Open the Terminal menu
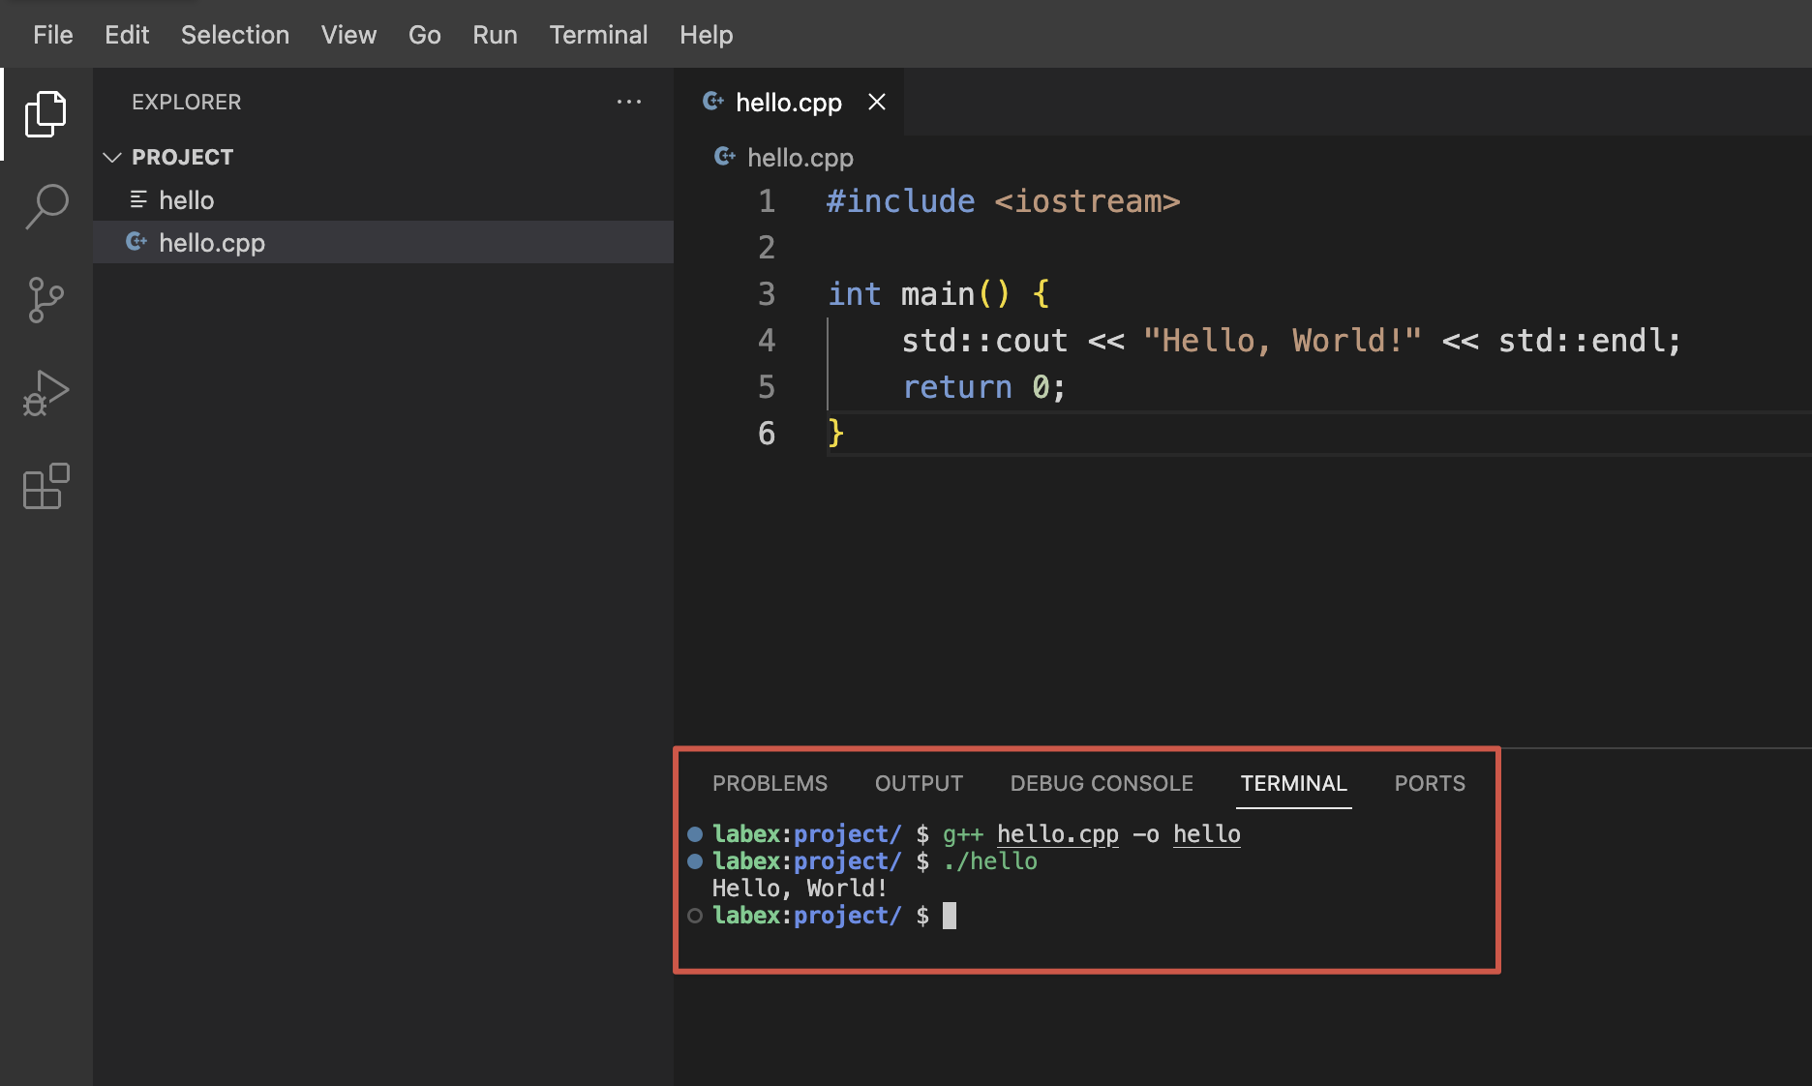The height and width of the screenshot is (1086, 1812). click(598, 35)
